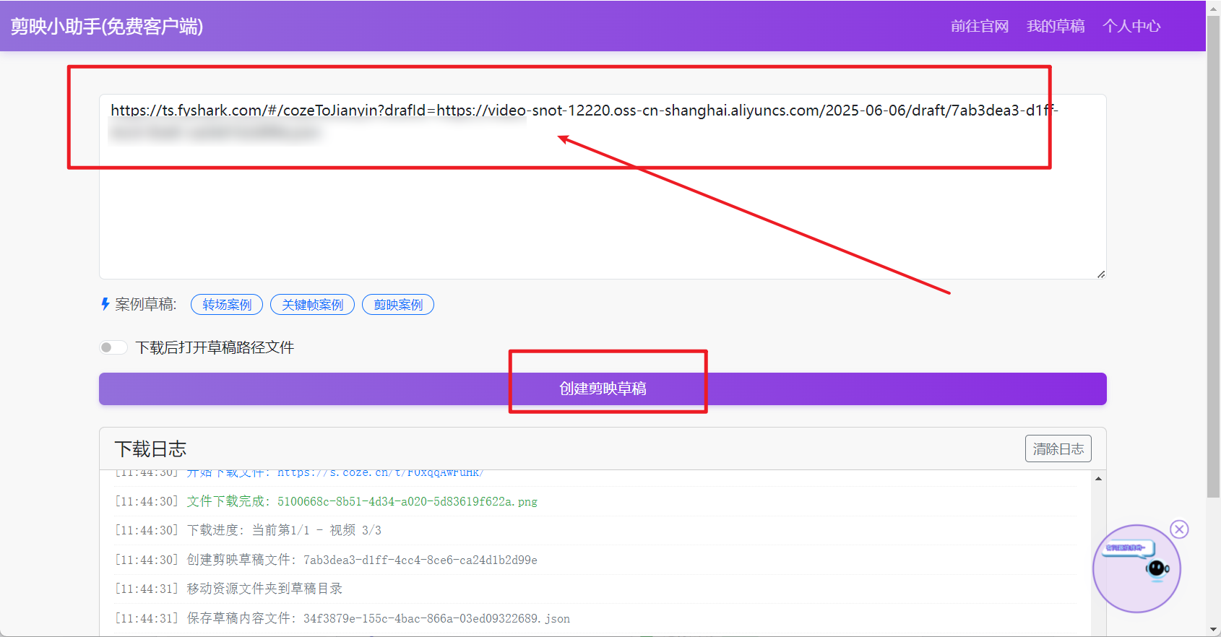
Task: Select log line 保存草稿内容文件 json
Action: point(342,618)
